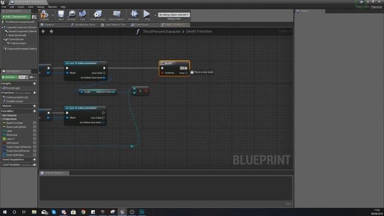Toggle visibility checkbox for Touch Start 2DVector
Screen dimensions: 384x216
coord(35,147)
